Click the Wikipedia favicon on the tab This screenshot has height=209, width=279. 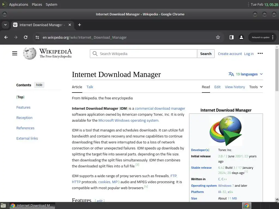click(15, 25)
